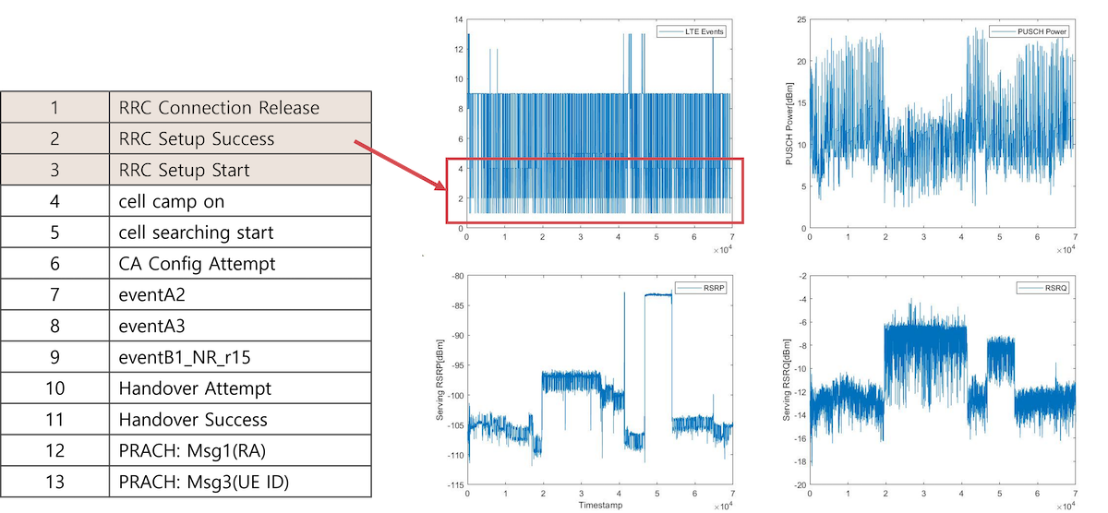The width and height of the screenshot is (1108, 513).
Task: Click the 'RSRP' legend label
Action: point(713,289)
